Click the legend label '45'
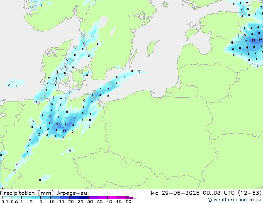 pos(119,201)
